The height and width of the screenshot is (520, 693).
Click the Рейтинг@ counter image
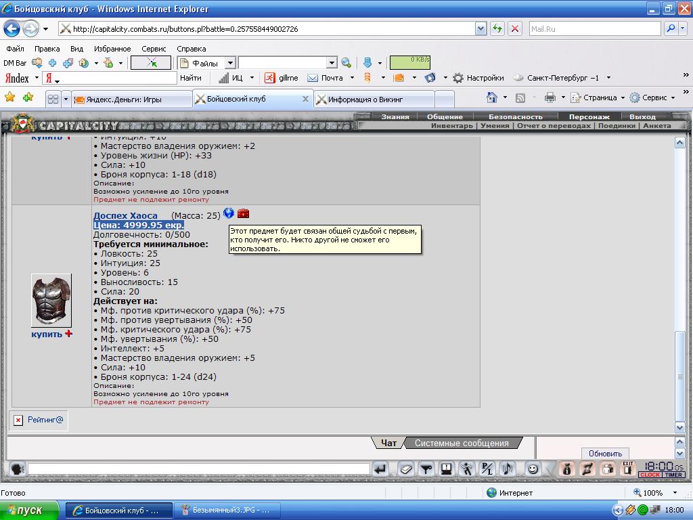pyautogui.click(x=39, y=420)
